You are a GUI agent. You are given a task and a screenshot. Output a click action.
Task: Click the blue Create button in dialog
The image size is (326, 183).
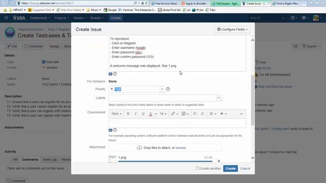coord(230,168)
